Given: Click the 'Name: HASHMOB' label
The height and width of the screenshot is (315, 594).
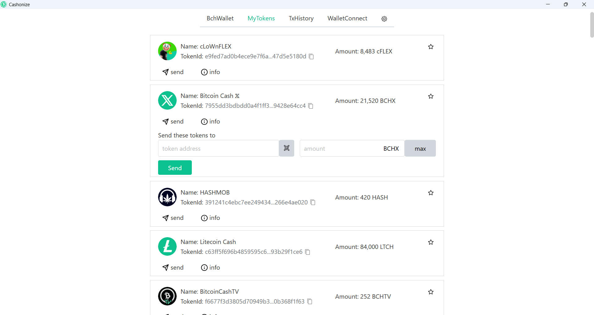Looking at the screenshot, I should point(205,192).
